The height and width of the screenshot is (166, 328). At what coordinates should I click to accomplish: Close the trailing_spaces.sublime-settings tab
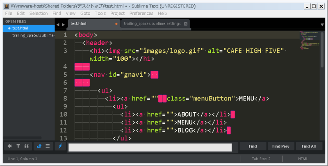coord(186,24)
